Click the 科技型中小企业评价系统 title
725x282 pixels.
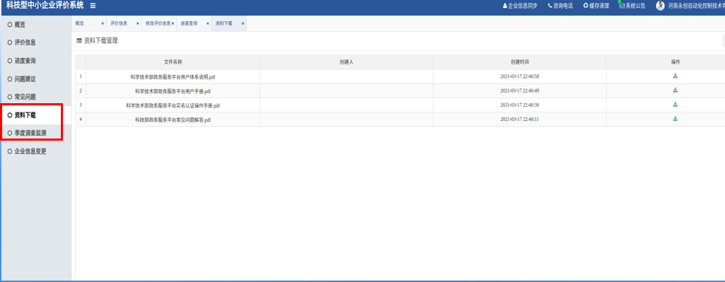(x=45, y=6)
